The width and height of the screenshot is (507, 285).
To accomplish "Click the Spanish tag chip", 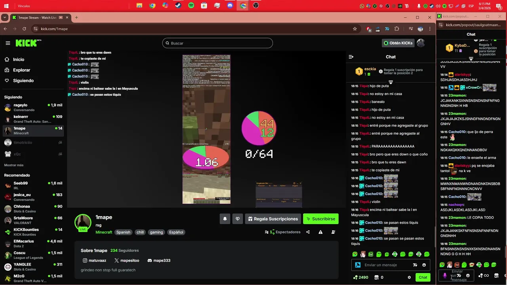I will [x=123, y=232].
